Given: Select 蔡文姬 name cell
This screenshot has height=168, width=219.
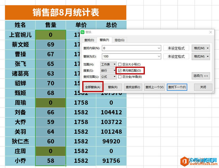Looking at the screenshot, I should point(20,45).
